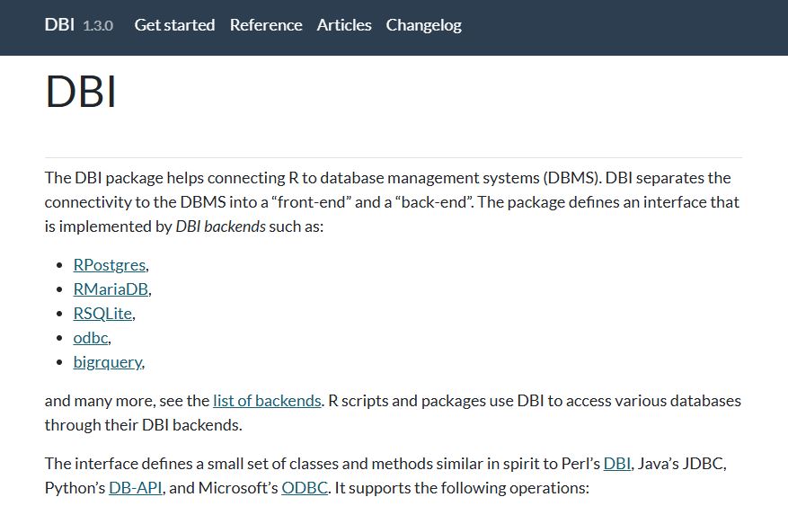The image size is (788, 506).
Task: View the Changelog page
Action: [x=423, y=25]
